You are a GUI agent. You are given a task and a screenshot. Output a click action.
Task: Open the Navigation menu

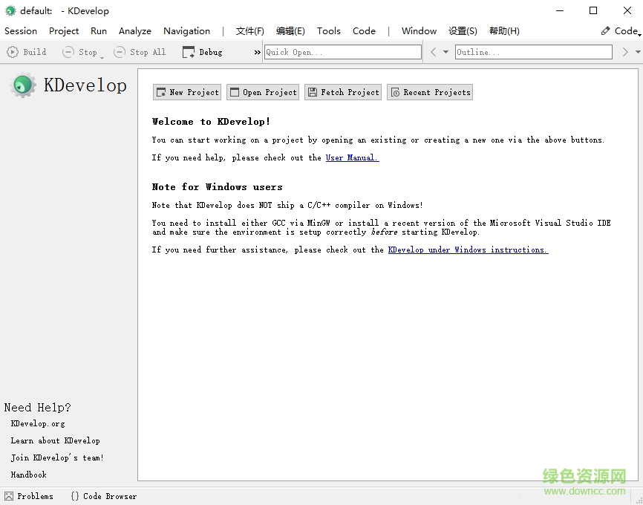[186, 30]
